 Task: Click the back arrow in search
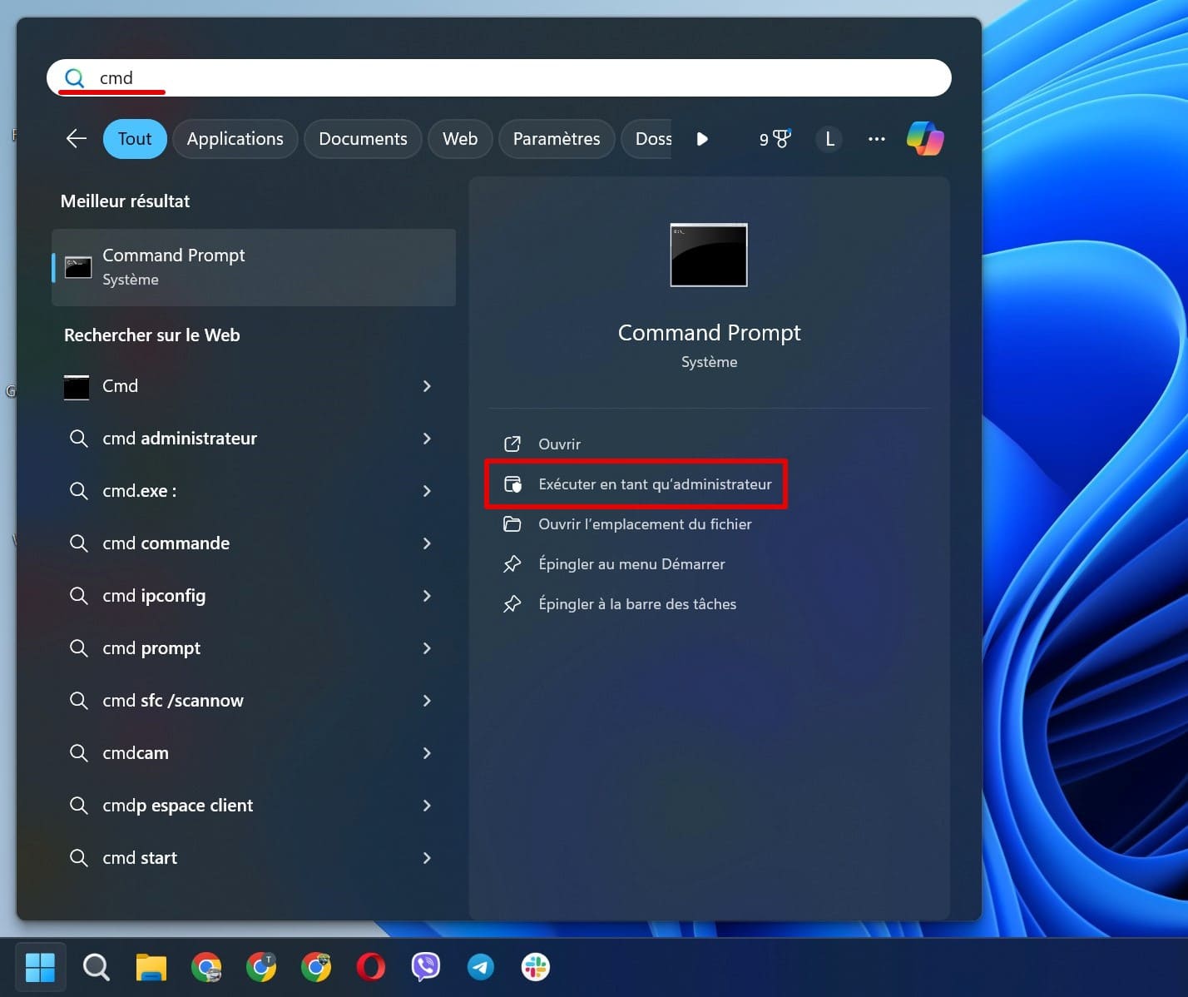click(x=77, y=138)
